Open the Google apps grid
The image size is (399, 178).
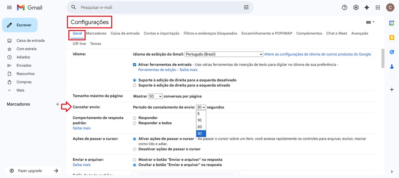point(378,8)
